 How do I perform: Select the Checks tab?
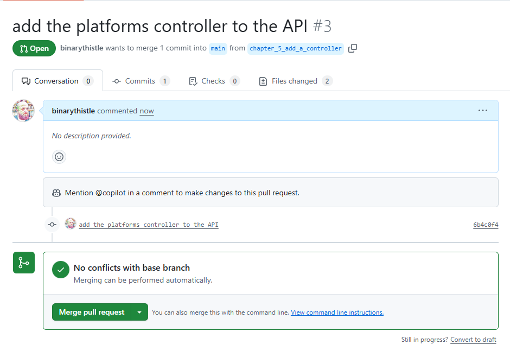click(x=214, y=80)
